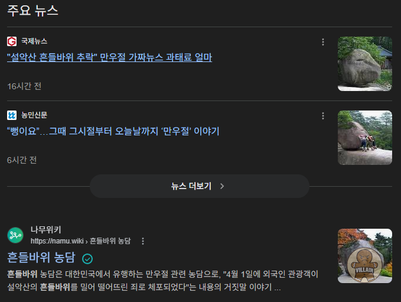The width and height of the screenshot is (401, 302).
Task: Open thumbnail of people pushing the rock
Action: (365, 138)
